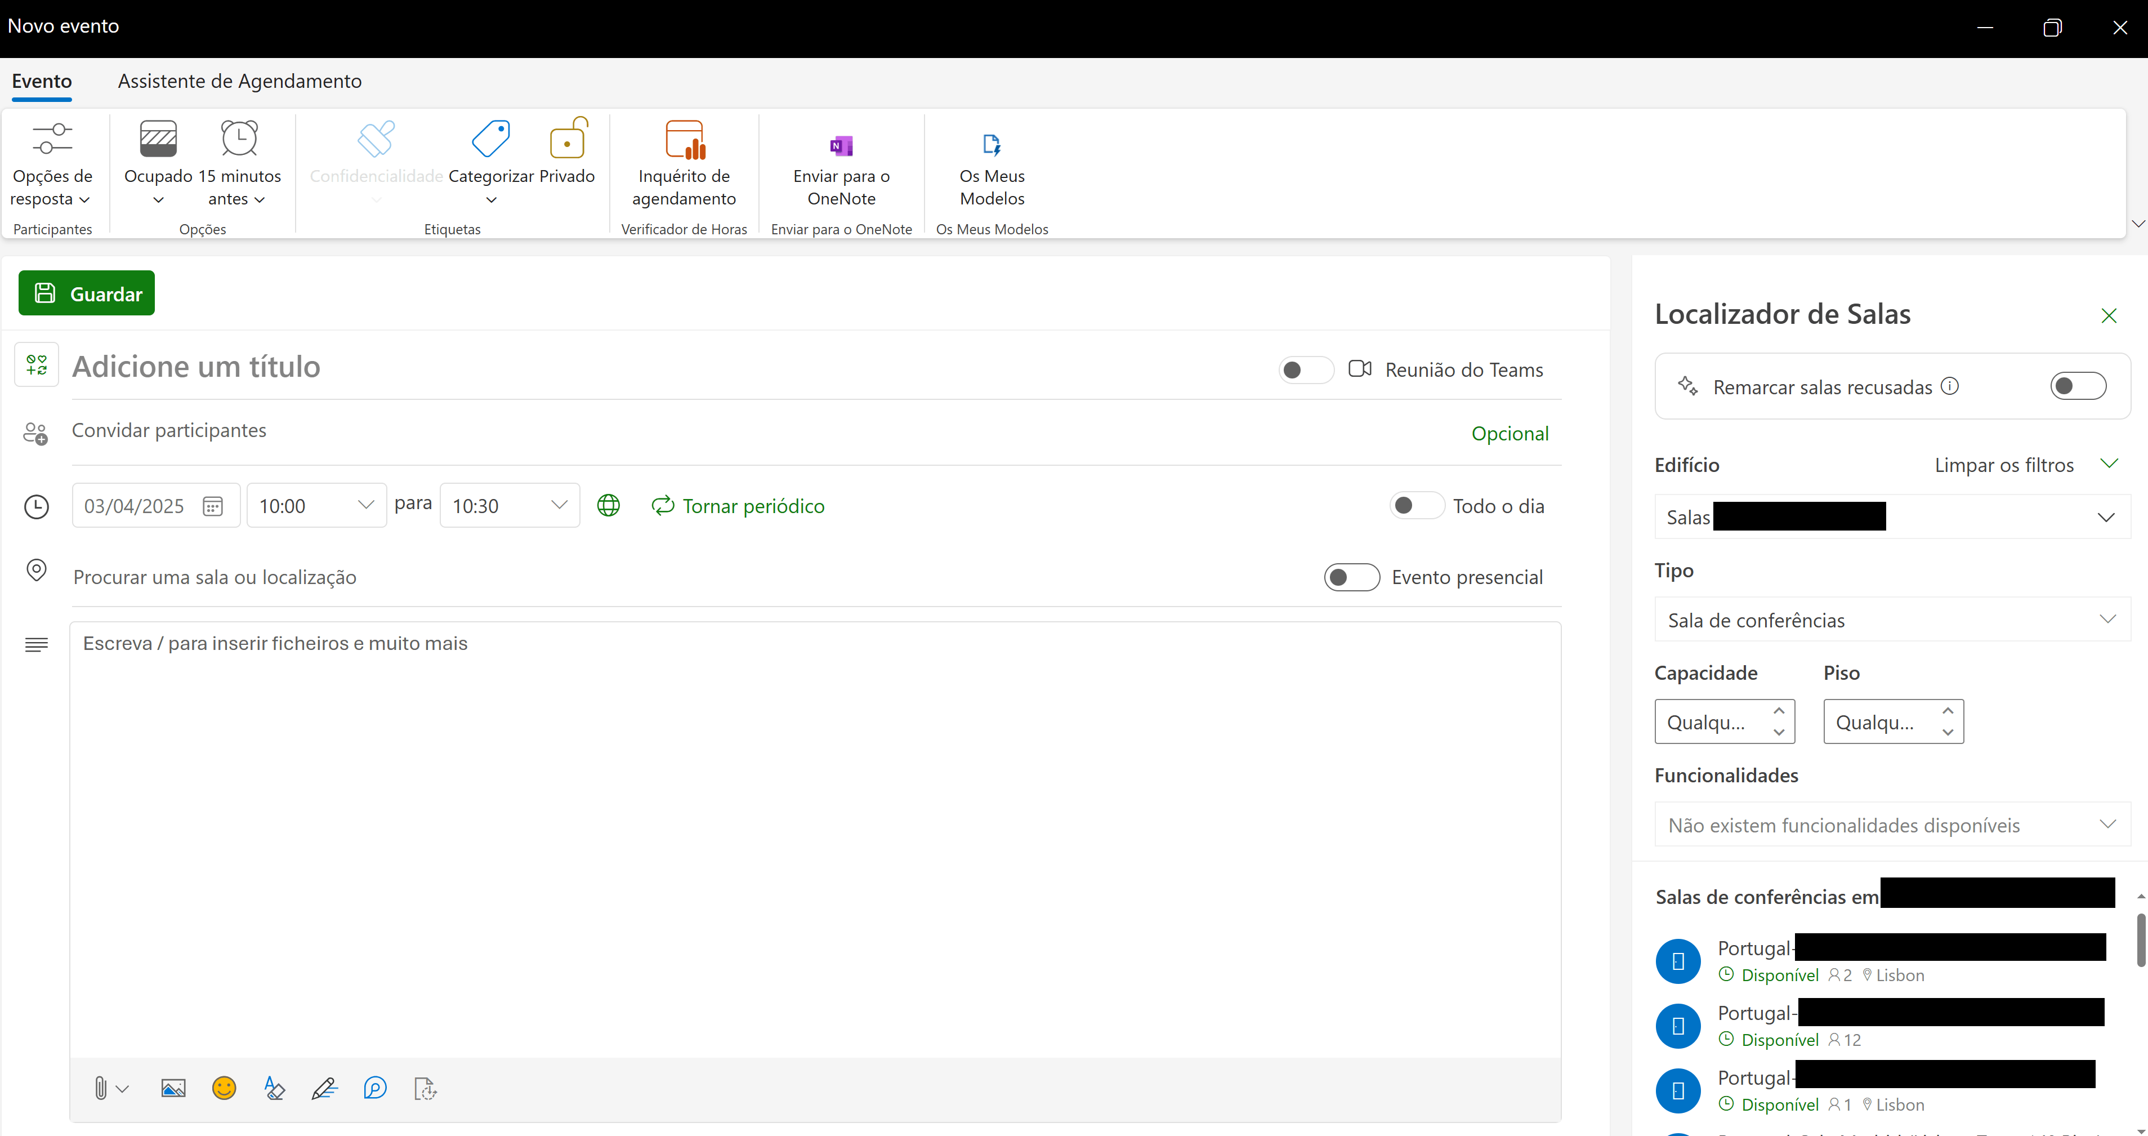Viewport: 2148px width, 1136px height.
Task: Click the Adicione um título field
Action: pyautogui.click(x=667, y=366)
